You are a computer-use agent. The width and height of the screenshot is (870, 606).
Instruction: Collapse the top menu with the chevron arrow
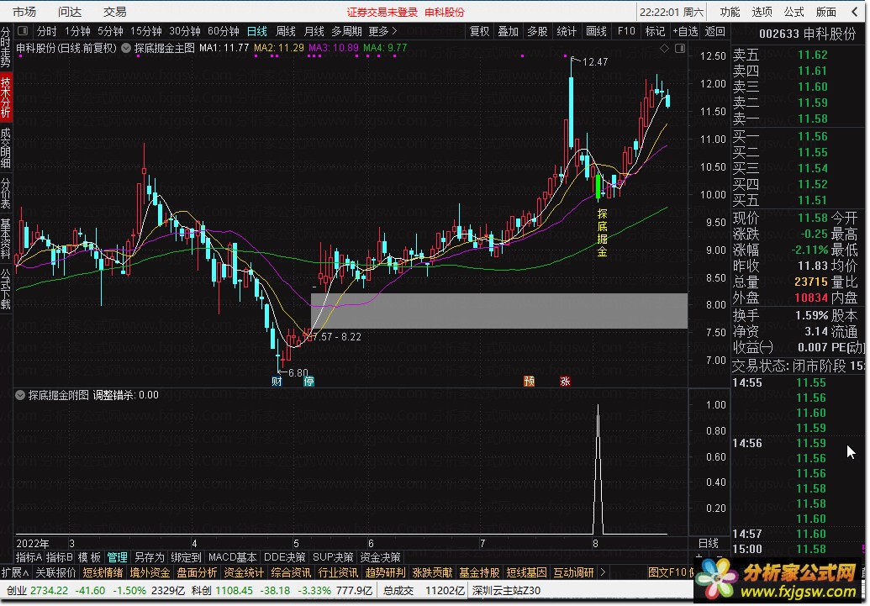point(855,12)
